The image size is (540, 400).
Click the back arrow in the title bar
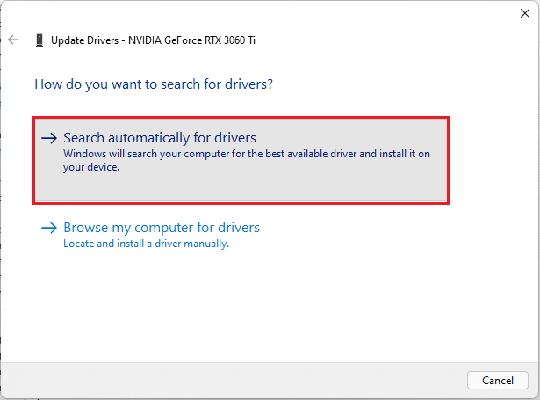(x=13, y=40)
